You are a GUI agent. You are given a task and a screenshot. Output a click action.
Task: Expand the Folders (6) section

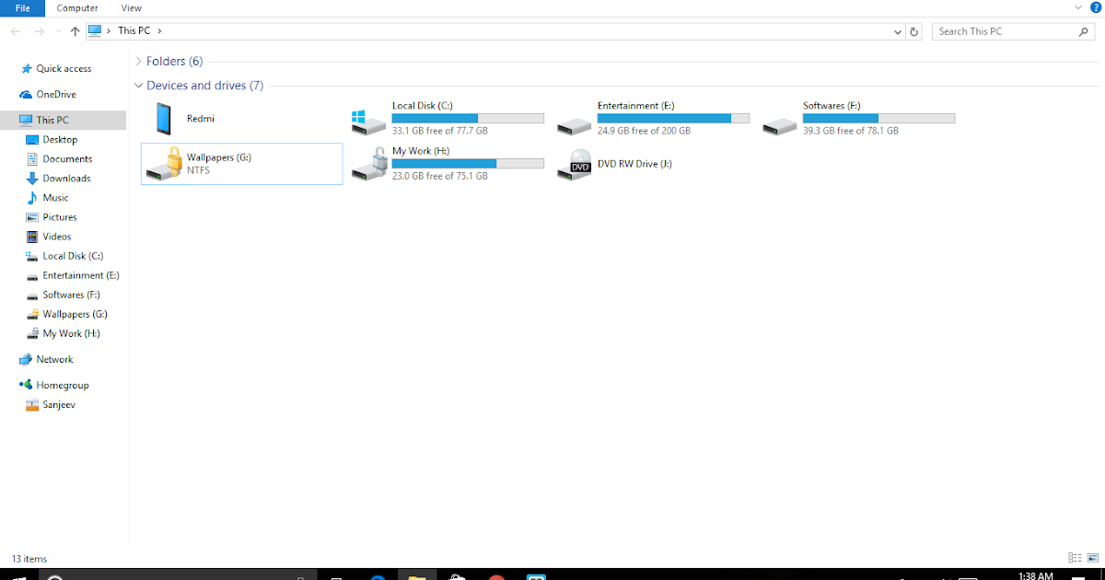point(139,61)
